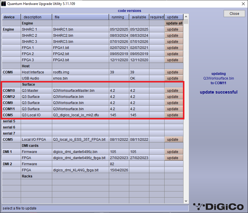Update Q3 Local IO on COM5
Image resolution: width=248 pixels, height=213 pixels.
pos(174,115)
